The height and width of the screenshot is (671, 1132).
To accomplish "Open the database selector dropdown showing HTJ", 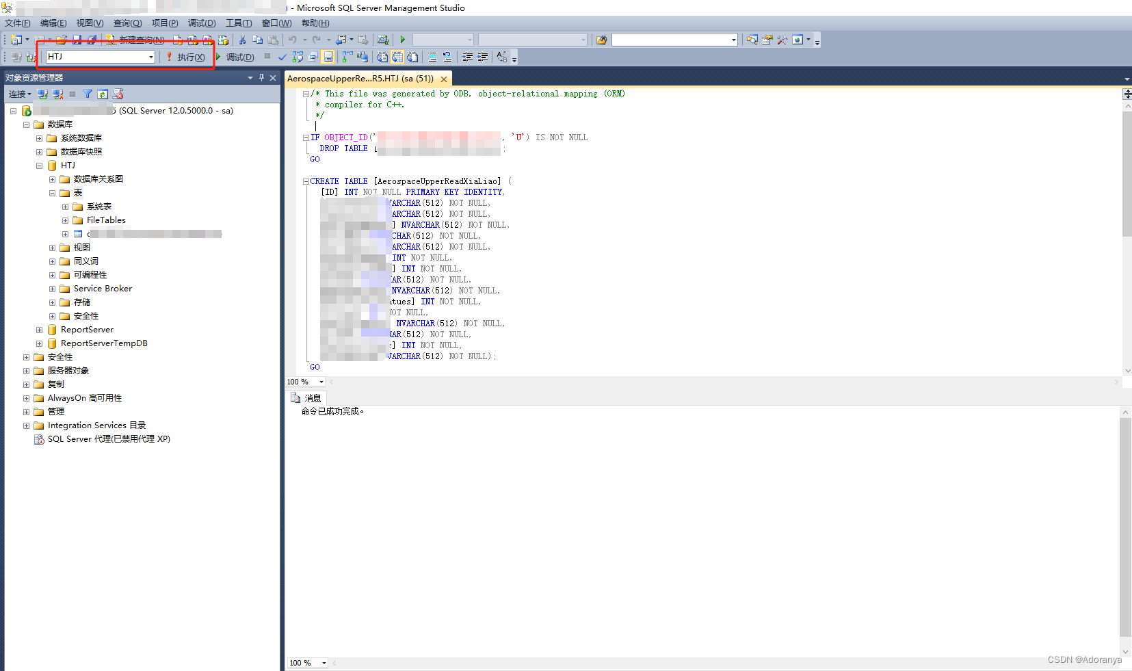I will pos(151,56).
